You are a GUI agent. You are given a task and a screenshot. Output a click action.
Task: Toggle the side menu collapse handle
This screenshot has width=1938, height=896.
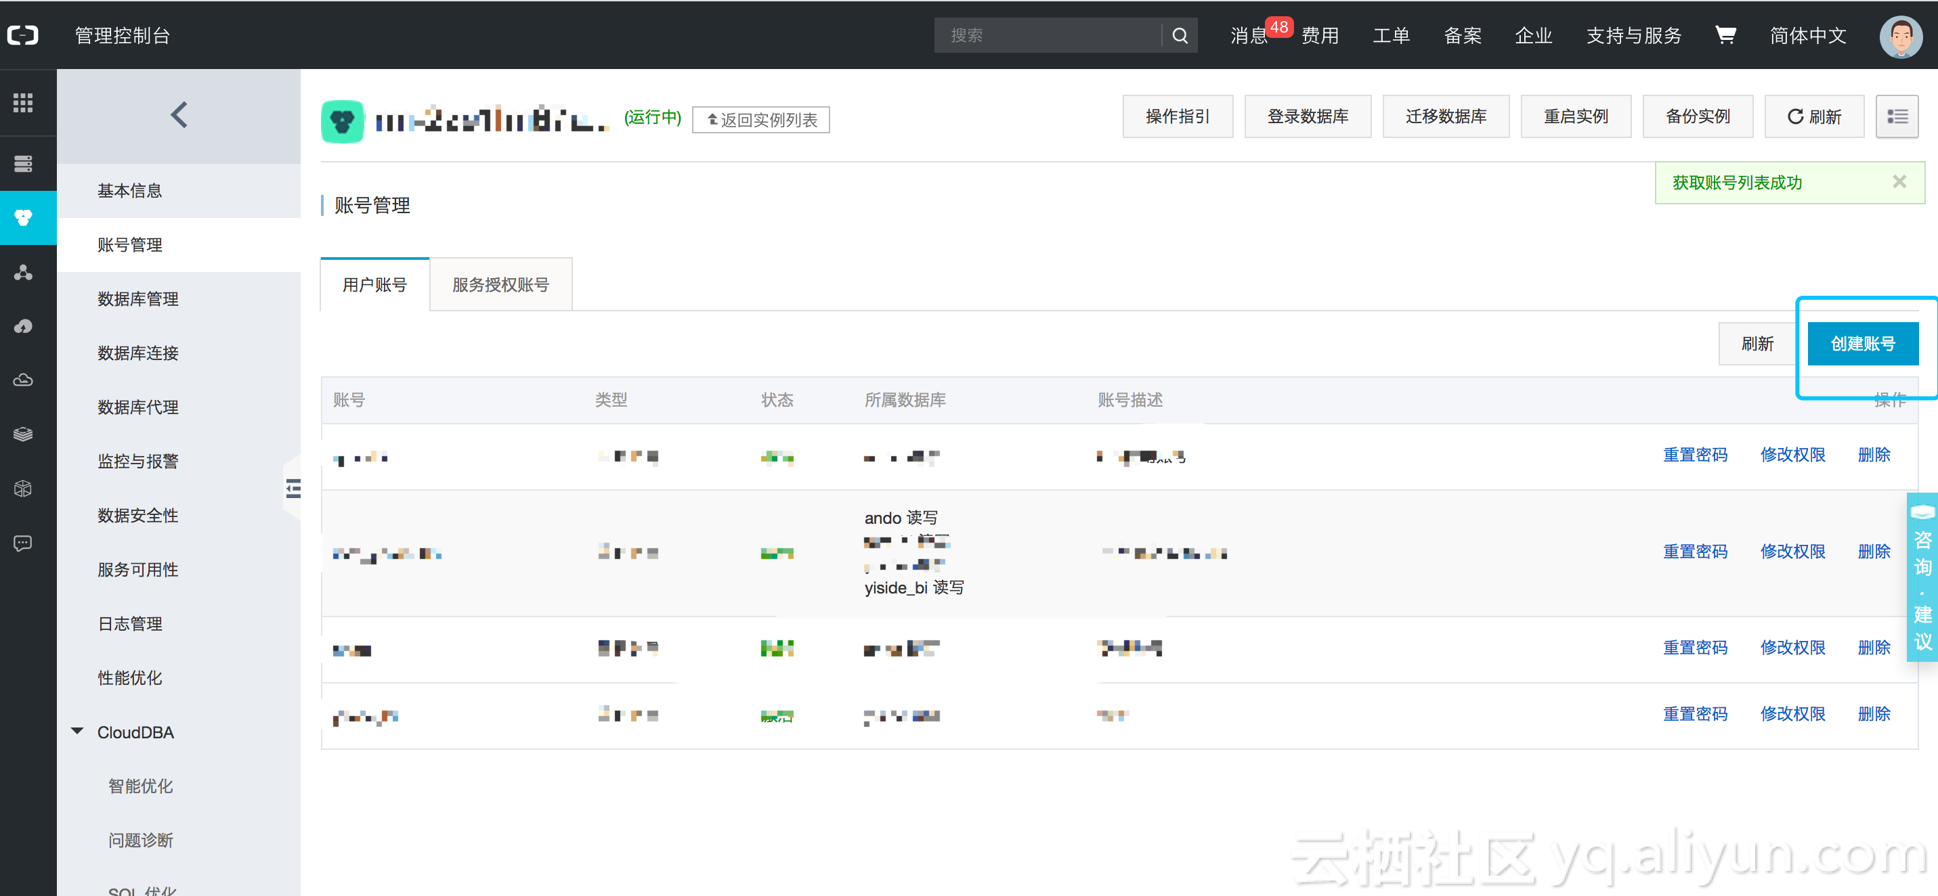[x=293, y=489]
